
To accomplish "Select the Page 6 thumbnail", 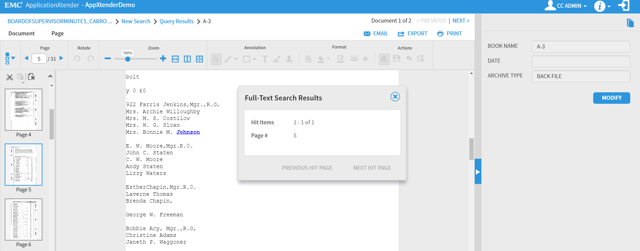I will [x=24, y=219].
